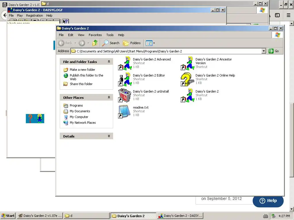Click the blue Help button on web page
294x220 pixels.
268,201
